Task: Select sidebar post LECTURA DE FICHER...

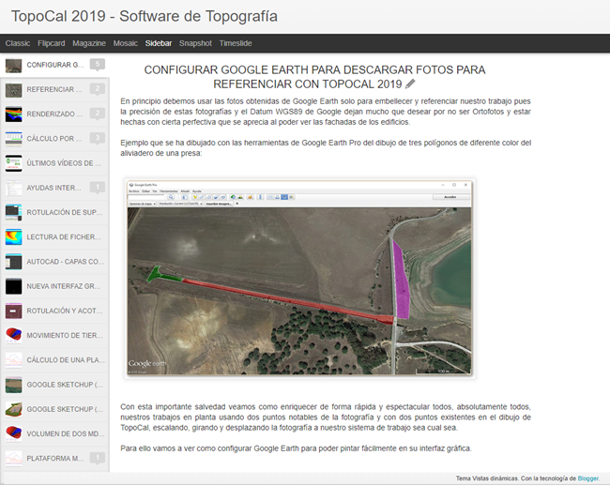Action: point(54,236)
